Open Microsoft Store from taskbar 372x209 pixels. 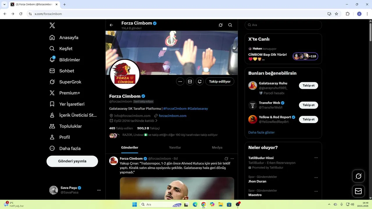point(229,204)
